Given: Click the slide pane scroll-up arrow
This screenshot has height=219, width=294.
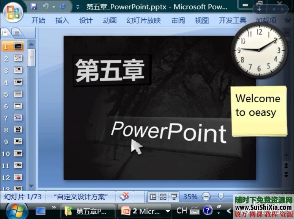Looking at the screenshot, I should pyautogui.click(x=31, y=44).
